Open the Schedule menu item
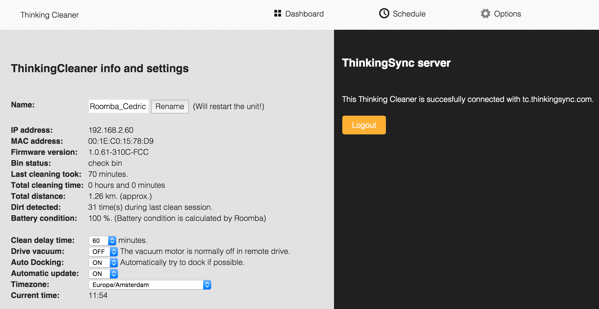 click(402, 13)
